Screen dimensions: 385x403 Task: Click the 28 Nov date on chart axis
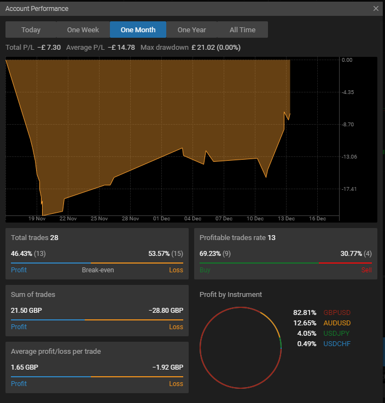[130, 219]
